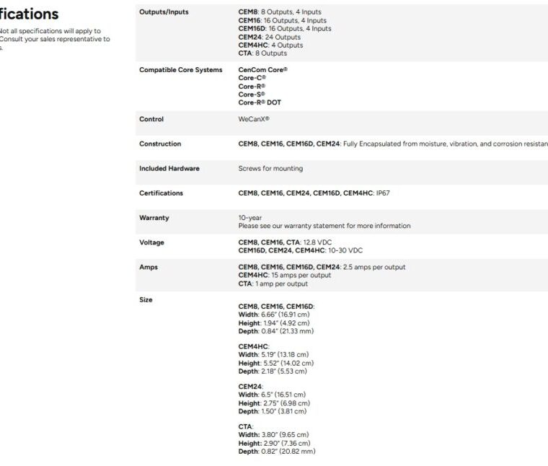This screenshot has width=548, height=466.
Task: Click the warranty statement information line
Action: pyautogui.click(x=324, y=226)
